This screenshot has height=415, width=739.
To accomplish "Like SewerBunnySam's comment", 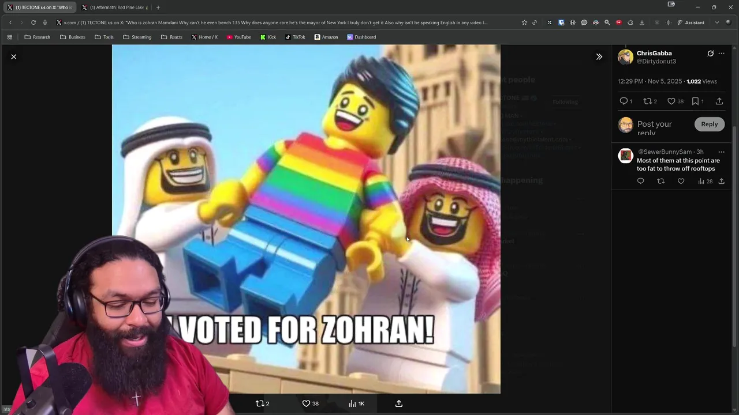I will (681, 181).
